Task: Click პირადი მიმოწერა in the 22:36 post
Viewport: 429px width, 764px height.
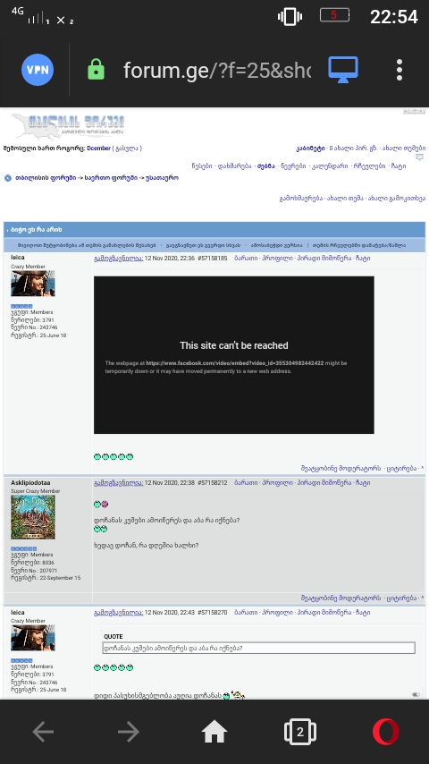Action: pos(324,259)
